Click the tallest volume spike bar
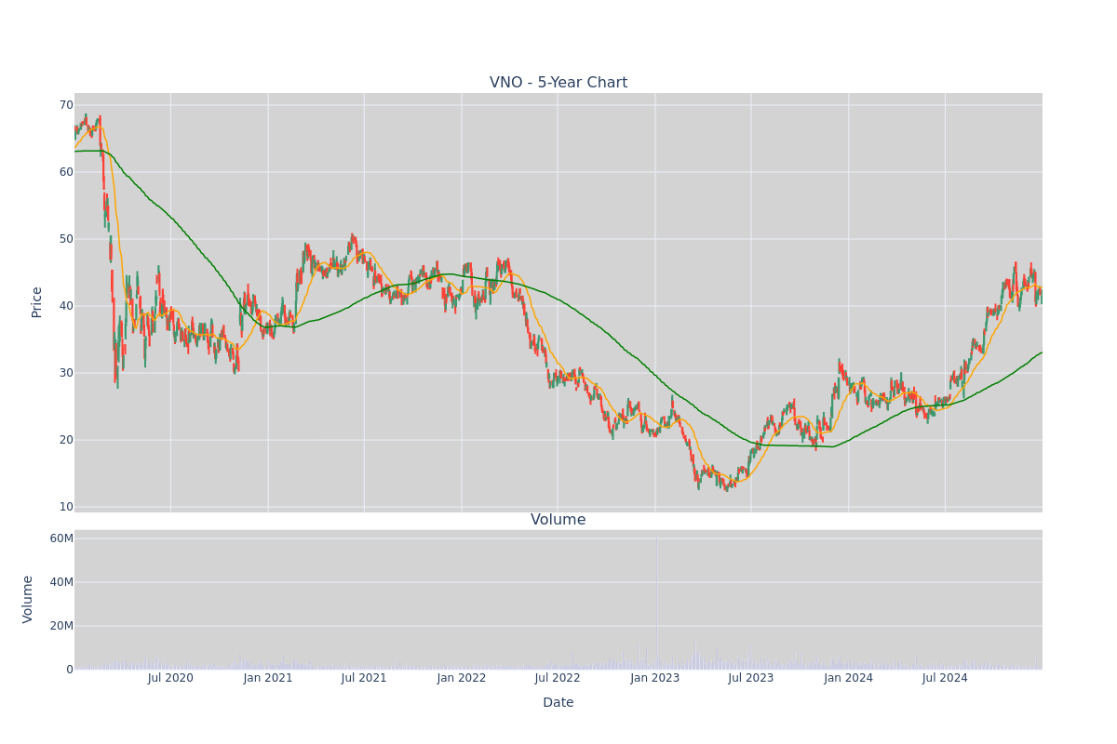This screenshot has width=1117, height=744. pyautogui.click(x=657, y=603)
